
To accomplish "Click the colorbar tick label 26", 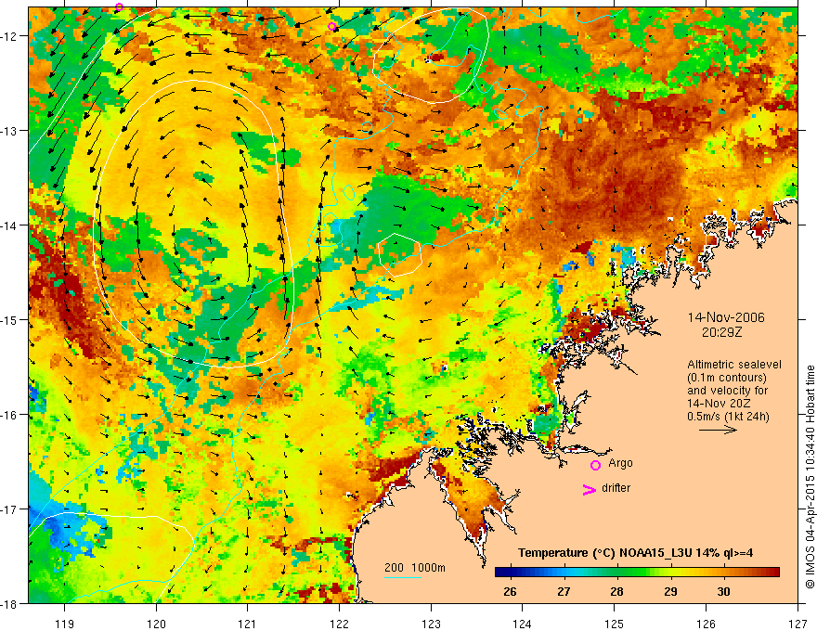I will tap(510, 592).
